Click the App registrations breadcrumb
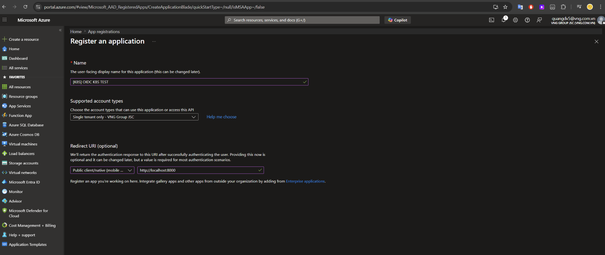 point(104,32)
